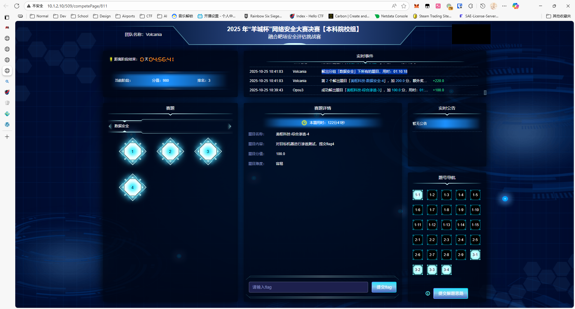Viewport: 575px width, 309px height.
Task: Go to the previous challenge category arrow
Action: pos(110,126)
